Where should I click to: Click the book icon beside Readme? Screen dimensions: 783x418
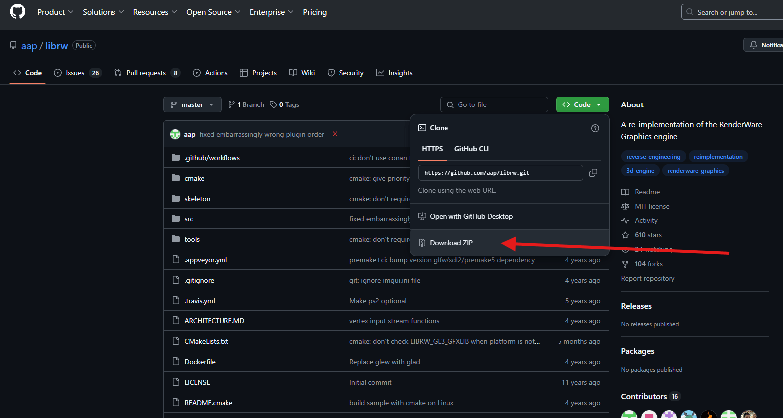point(625,192)
